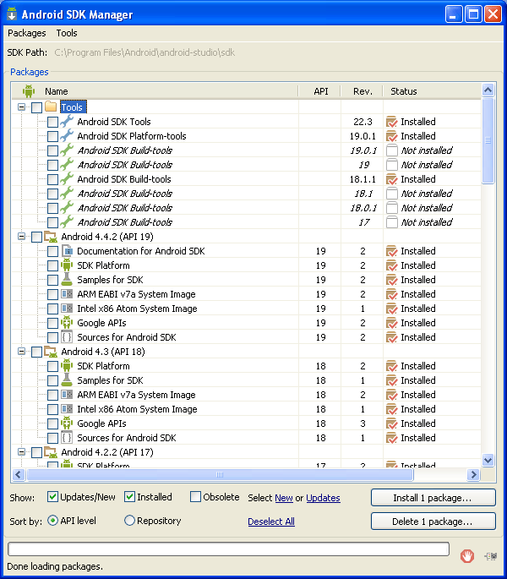Click the scroll down arrow of package list
The height and width of the screenshot is (579, 507).
488,461
